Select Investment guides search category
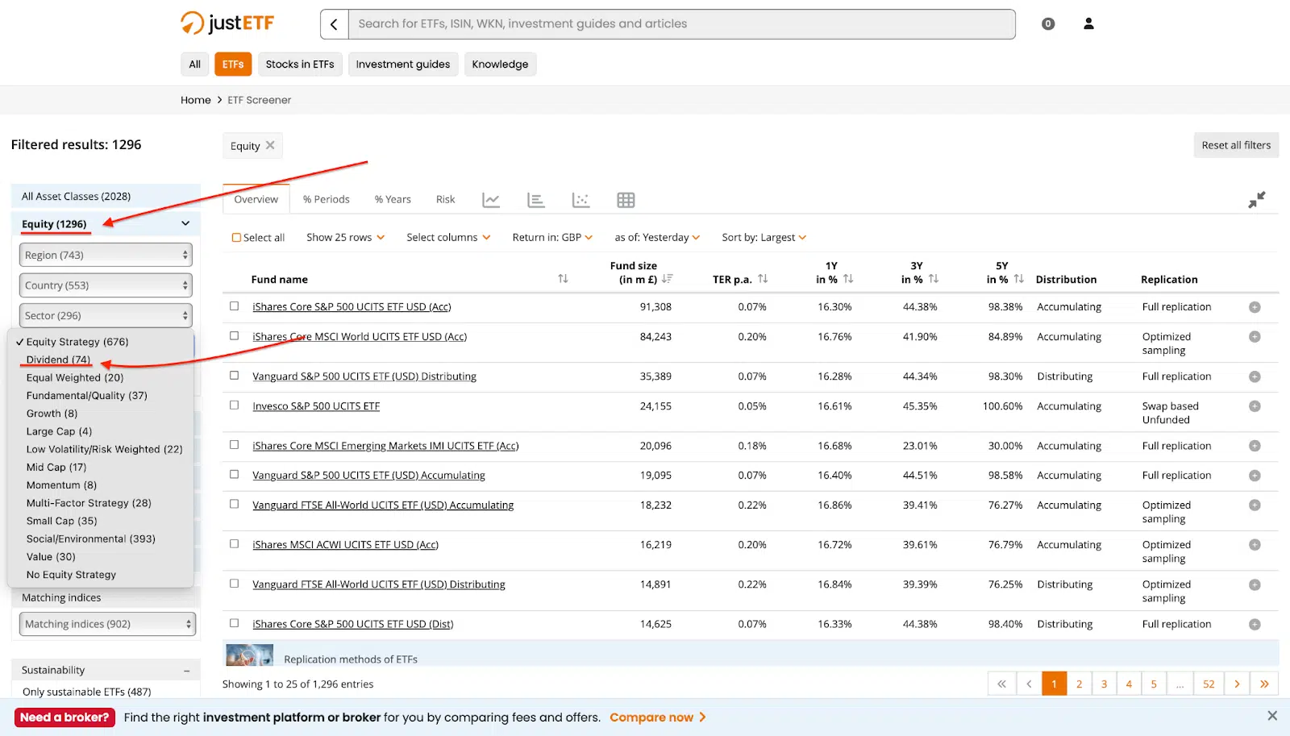Image resolution: width=1290 pixels, height=736 pixels. coord(403,64)
